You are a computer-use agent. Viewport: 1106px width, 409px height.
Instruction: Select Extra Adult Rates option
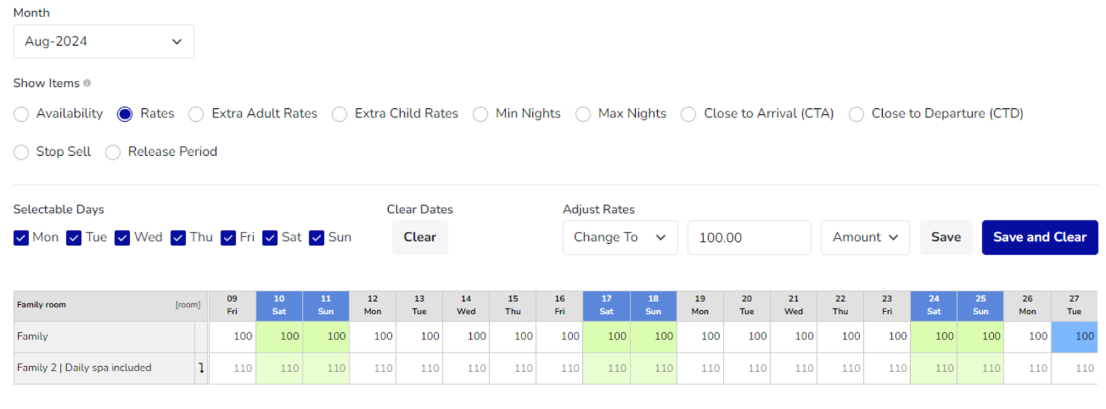click(x=196, y=114)
